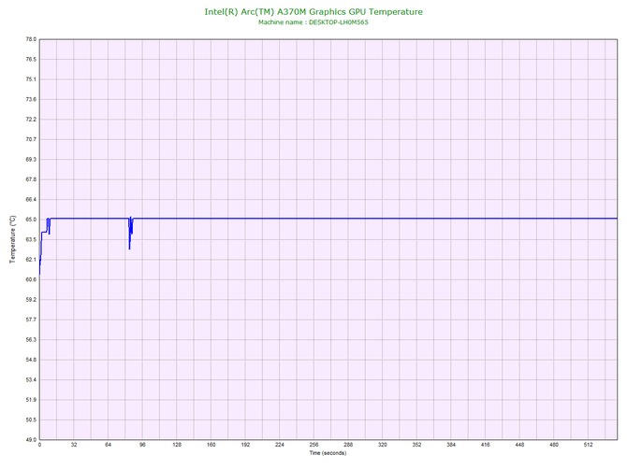The height and width of the screenshot is (469, 627).
Task: Click the 63.5 y-axis value
Action: point(31,239)
